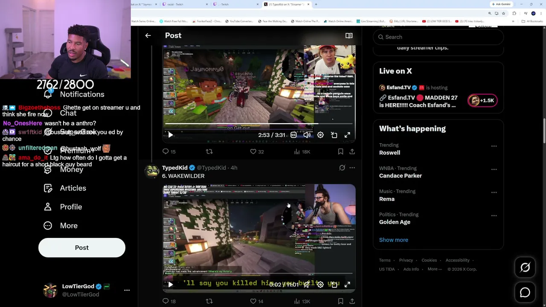Reply to the post with 18 comments
The width and height of the screenshot is (546, 307).
pos(169,301)
